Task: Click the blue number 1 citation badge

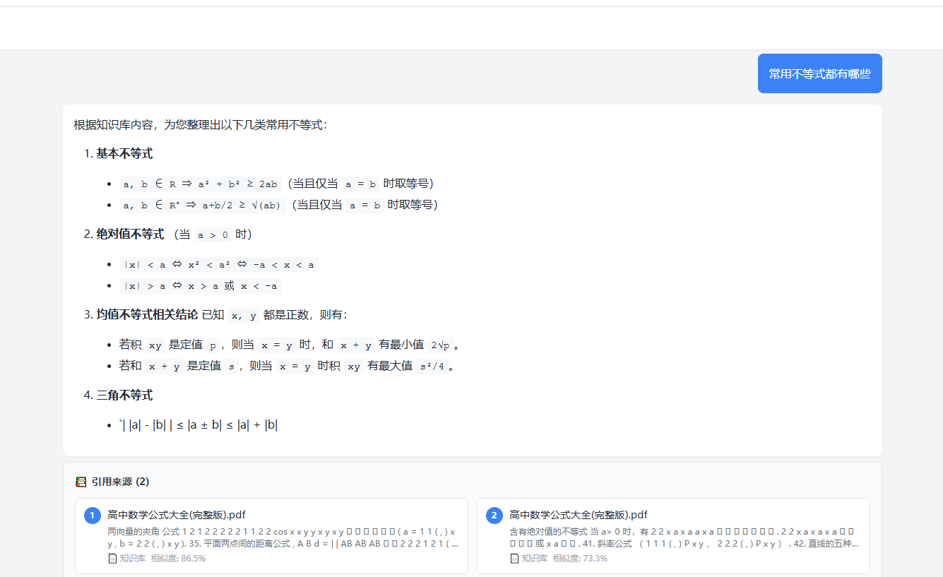Action: coord(93,516)
